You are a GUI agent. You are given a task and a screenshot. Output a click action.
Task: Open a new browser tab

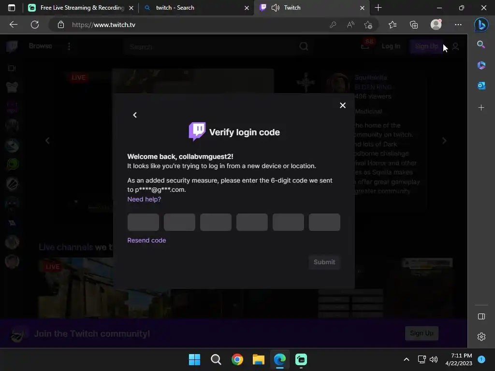pos(378,8)
